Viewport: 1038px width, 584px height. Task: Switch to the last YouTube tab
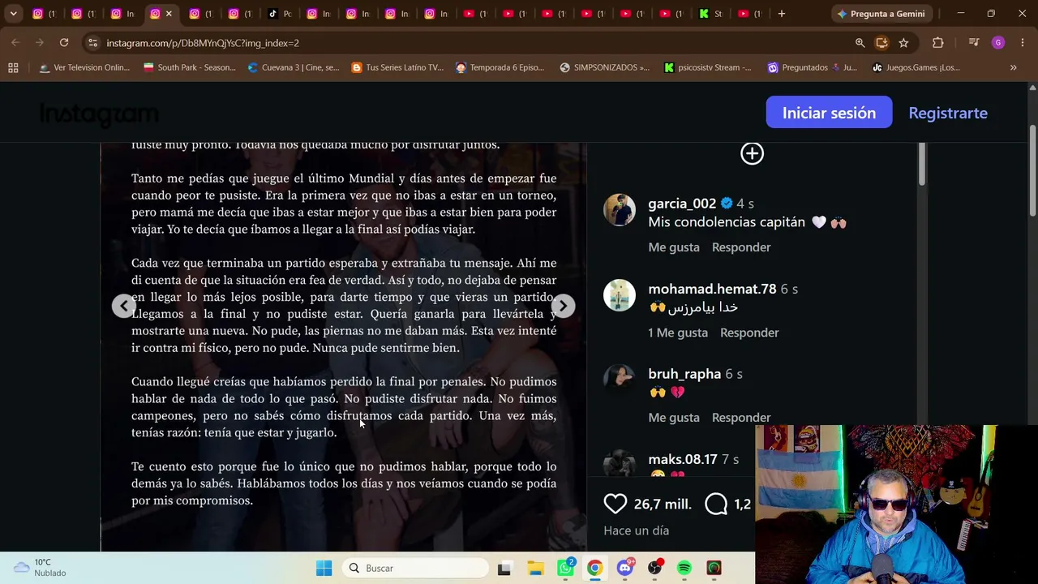click(750, 13)
